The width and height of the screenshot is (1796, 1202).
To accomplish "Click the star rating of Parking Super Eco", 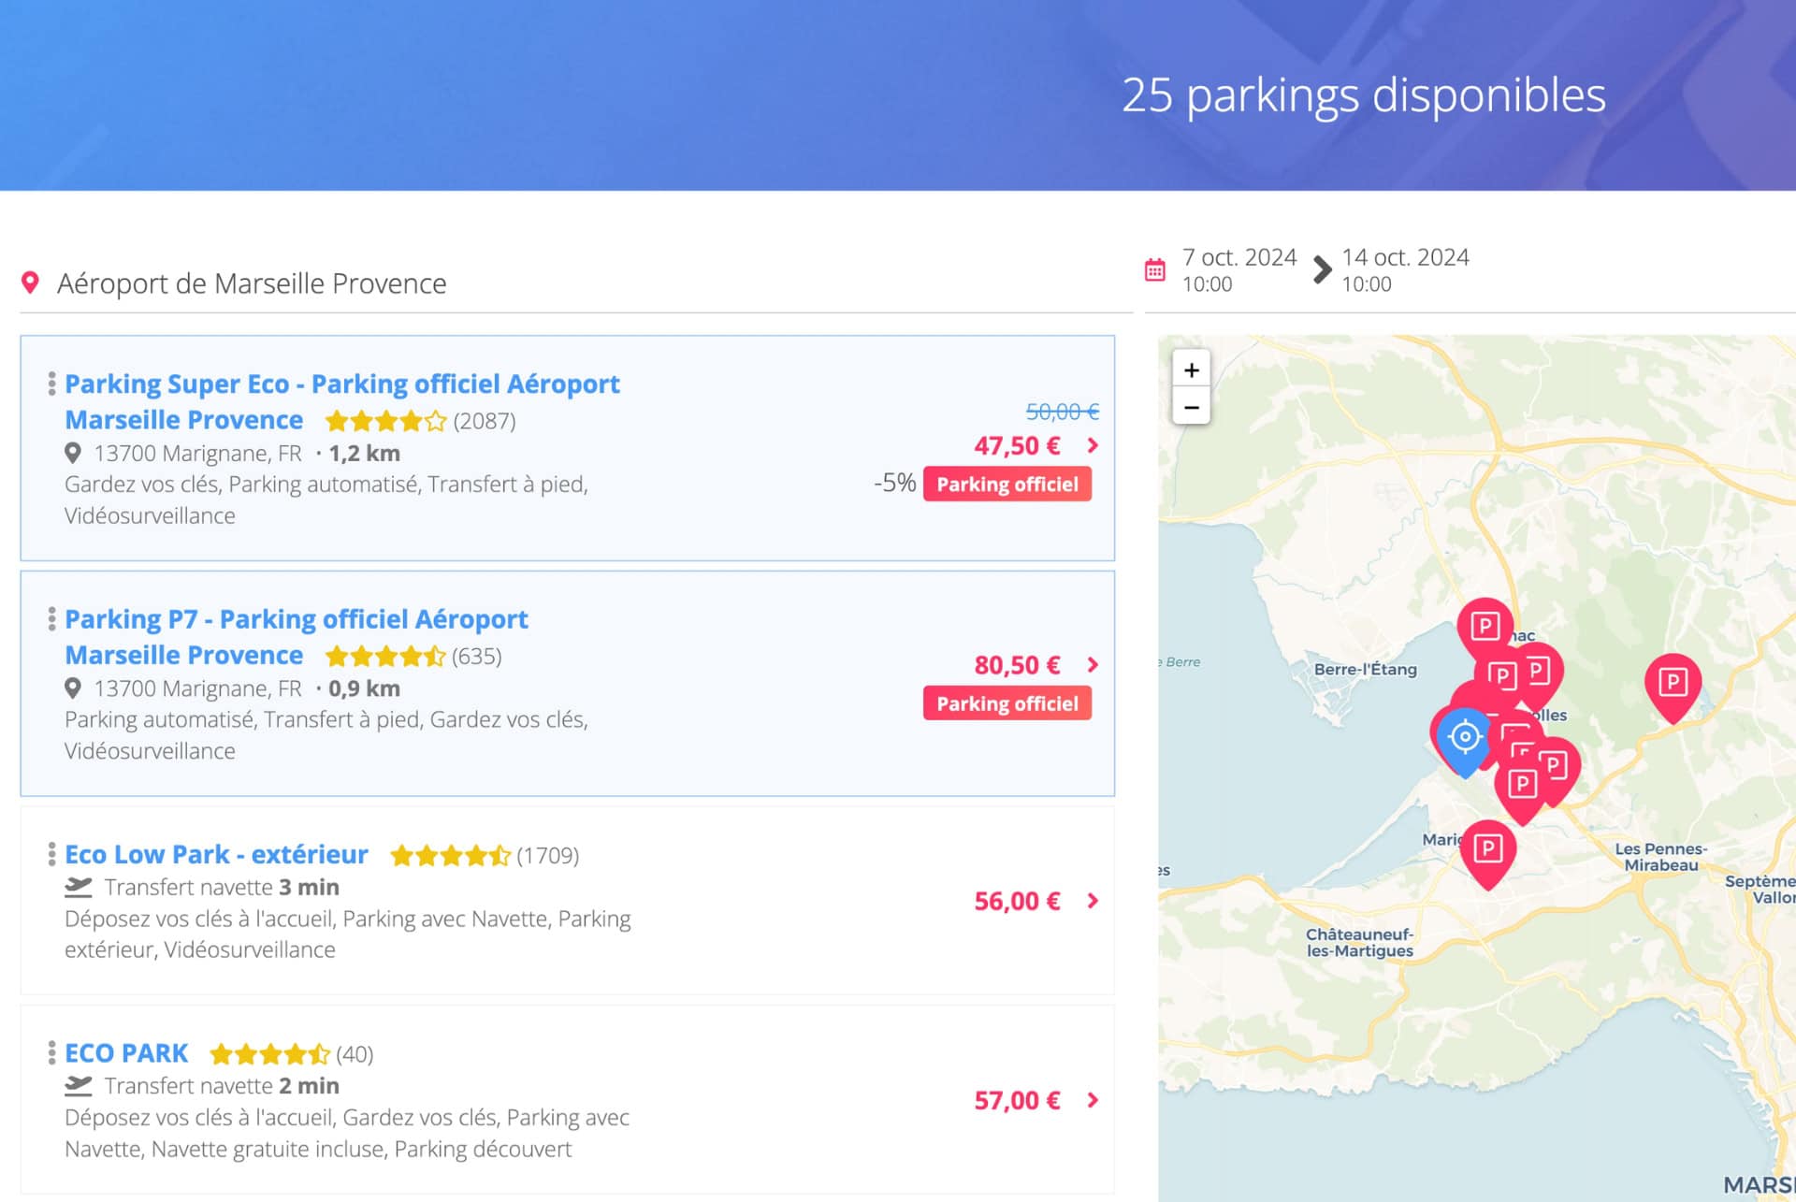I will tap(385, 421).
